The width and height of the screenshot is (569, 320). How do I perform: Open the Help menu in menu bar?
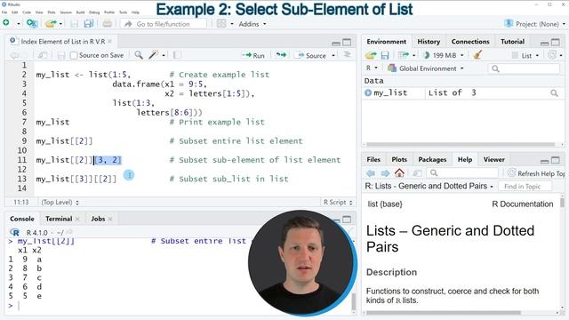135,12
